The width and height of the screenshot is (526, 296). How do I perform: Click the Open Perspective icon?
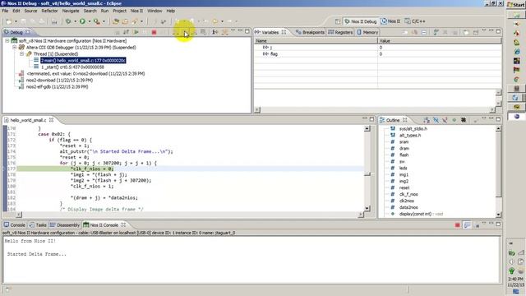pos(338,21)
